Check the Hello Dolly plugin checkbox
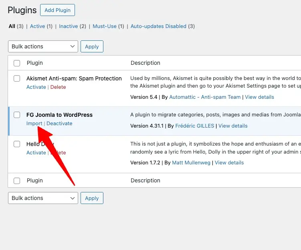Viewport: 301px width, 250px height. click(17, 144)
